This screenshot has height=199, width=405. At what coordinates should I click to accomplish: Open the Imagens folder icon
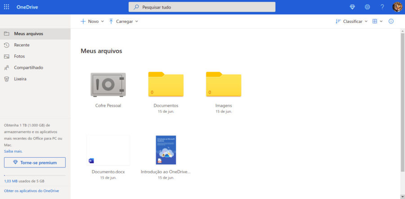(x=224, y=84)
